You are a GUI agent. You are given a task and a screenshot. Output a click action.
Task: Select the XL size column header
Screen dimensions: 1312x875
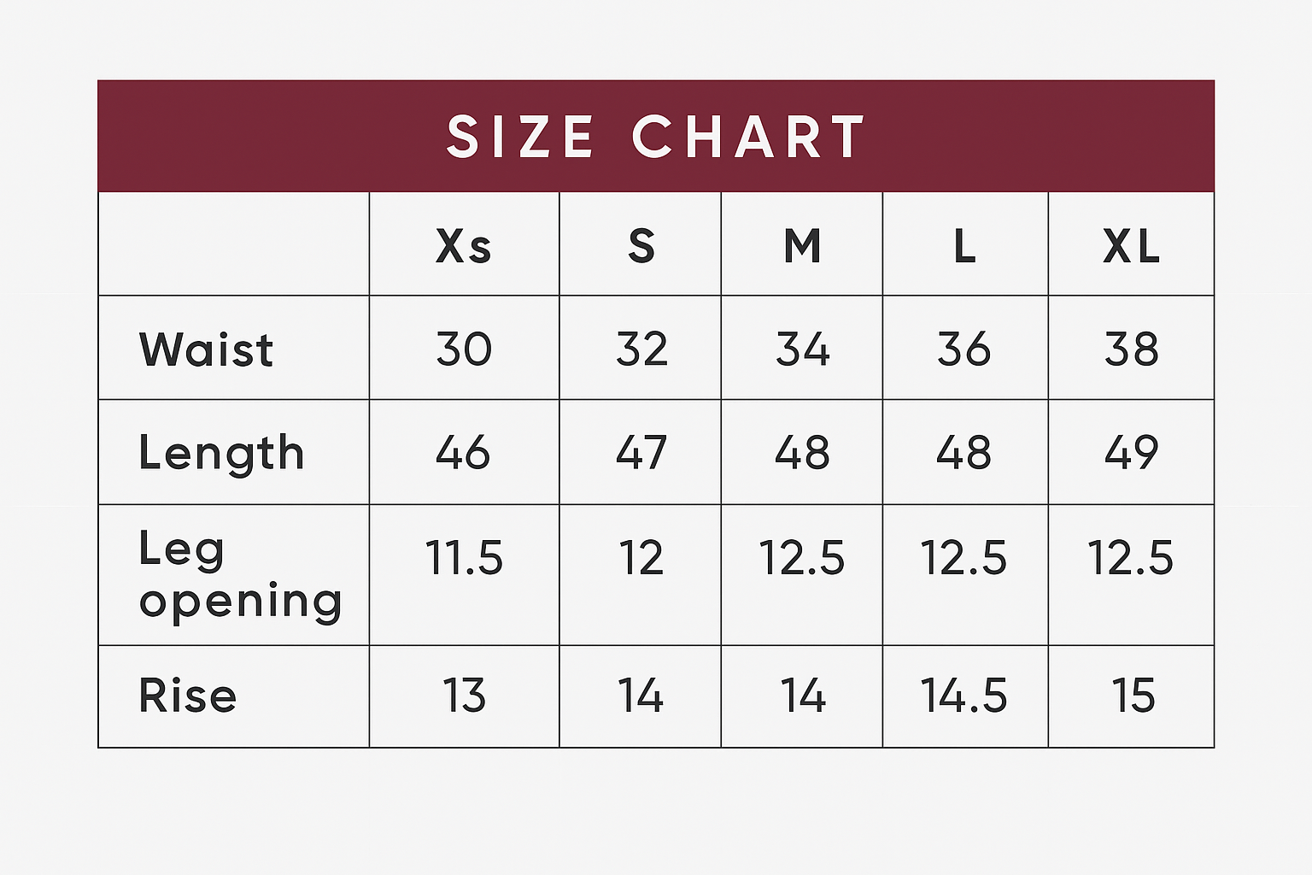pyautogui.click(x=1131, y=246)
